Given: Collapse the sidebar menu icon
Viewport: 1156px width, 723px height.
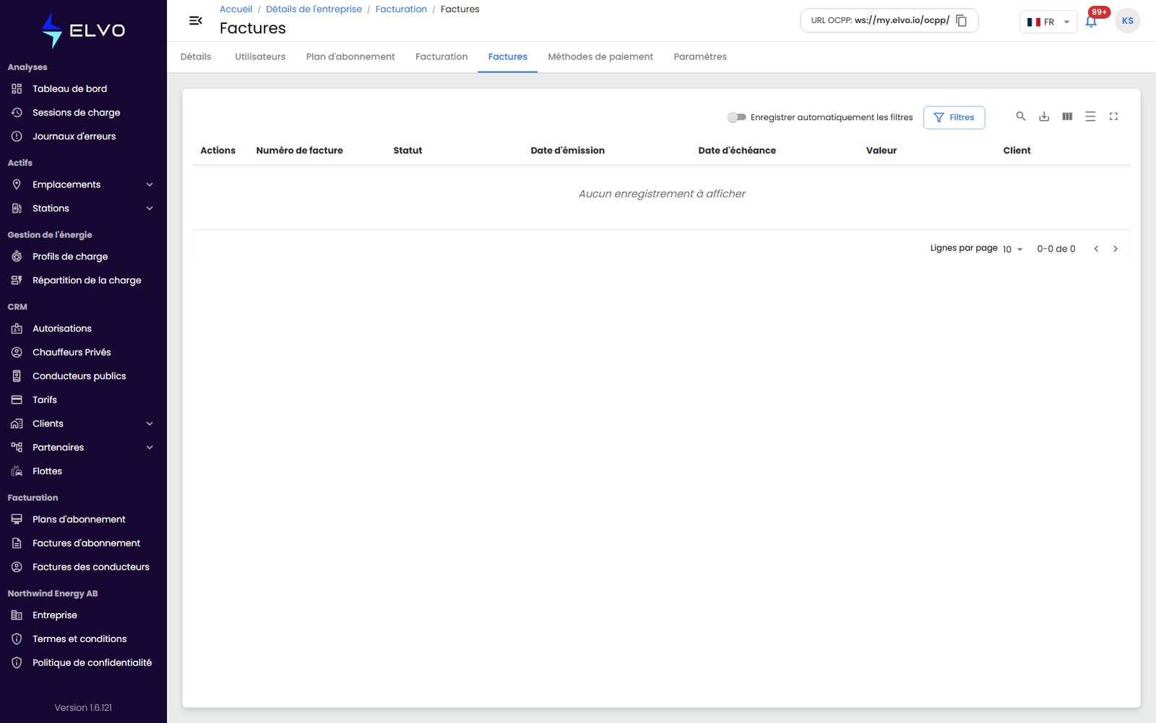Looking at the screenshot, I should click(195, 20).
